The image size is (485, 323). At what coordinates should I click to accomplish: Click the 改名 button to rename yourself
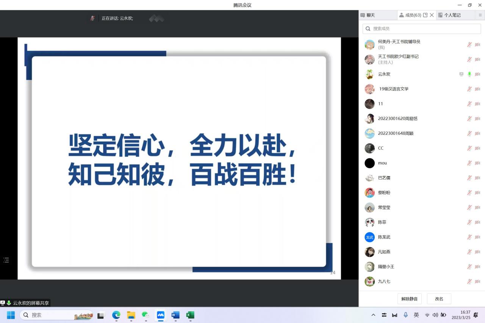pos(439,299)
